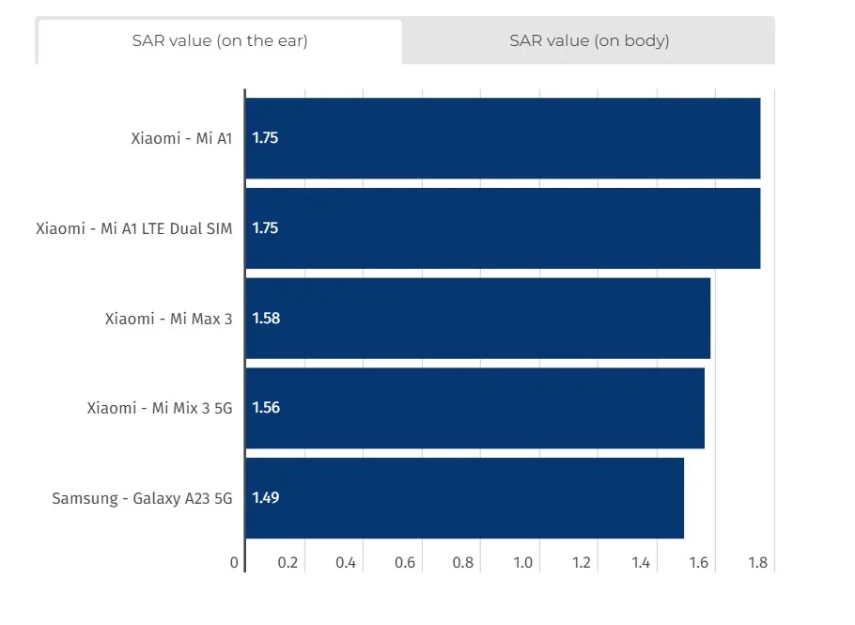
Task: Click the 1.4 tick on the horizontal axis
Action: coord(641,563)
